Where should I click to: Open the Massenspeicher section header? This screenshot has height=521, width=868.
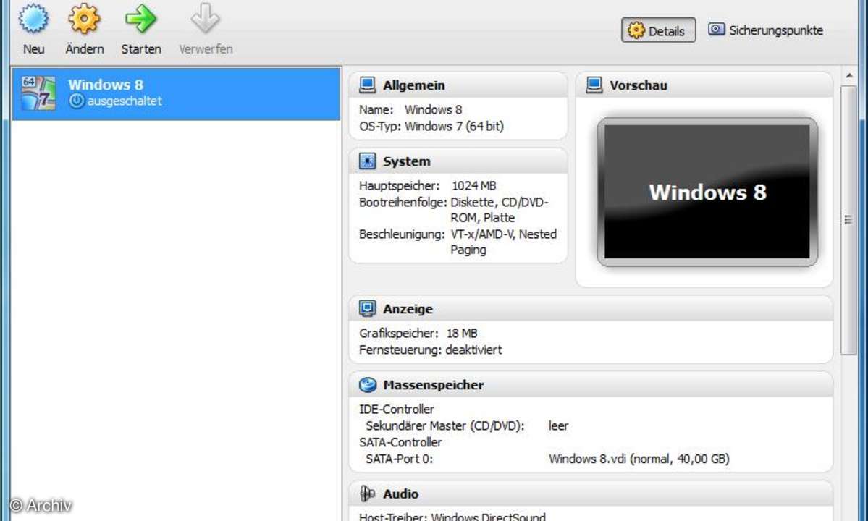[433, 385]
